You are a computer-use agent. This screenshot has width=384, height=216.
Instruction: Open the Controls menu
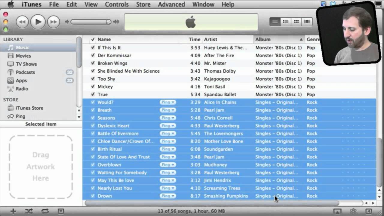tap(117, 4)
